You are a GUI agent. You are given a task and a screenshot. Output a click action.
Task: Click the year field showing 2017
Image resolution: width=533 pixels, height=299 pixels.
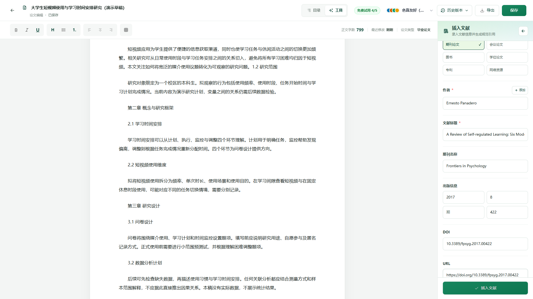[463, 197]
